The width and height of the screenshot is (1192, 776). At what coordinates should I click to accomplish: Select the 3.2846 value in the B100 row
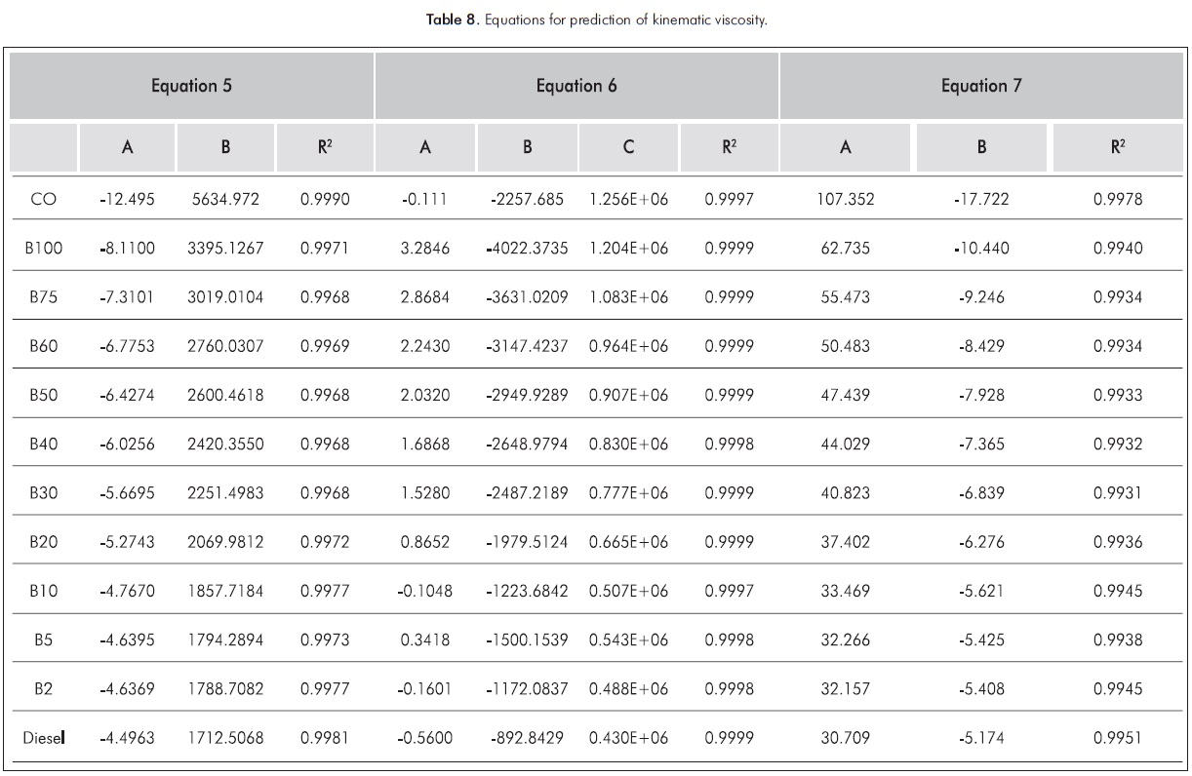pyautogui.click(x=424, y=249)
